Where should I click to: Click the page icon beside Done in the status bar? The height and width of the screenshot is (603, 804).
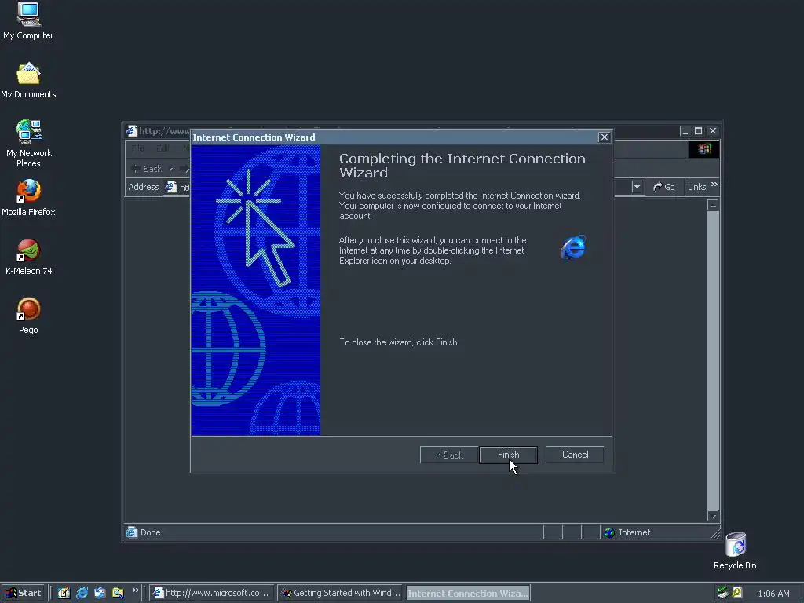pyautogui.click(x=131, y=532)
